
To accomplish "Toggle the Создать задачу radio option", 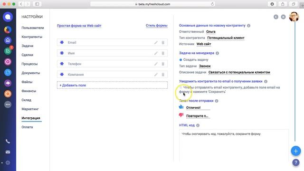I will (x=180, y=60).
